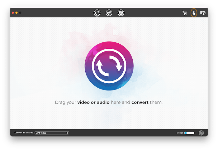Image resolution: width=218 pixels, height=150 pixels.
Task: Click the bold "convert" word in the prompt
Action: coord(141,102)
